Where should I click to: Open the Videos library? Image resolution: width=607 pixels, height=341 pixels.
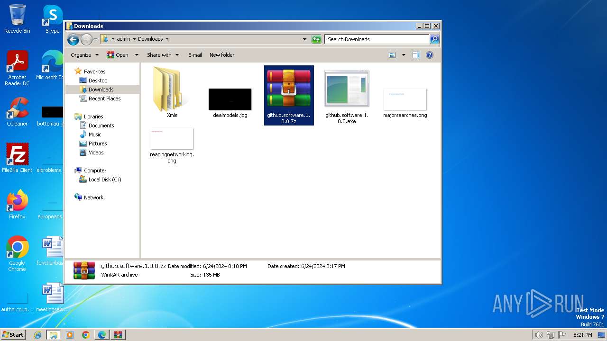click(96, 153)
